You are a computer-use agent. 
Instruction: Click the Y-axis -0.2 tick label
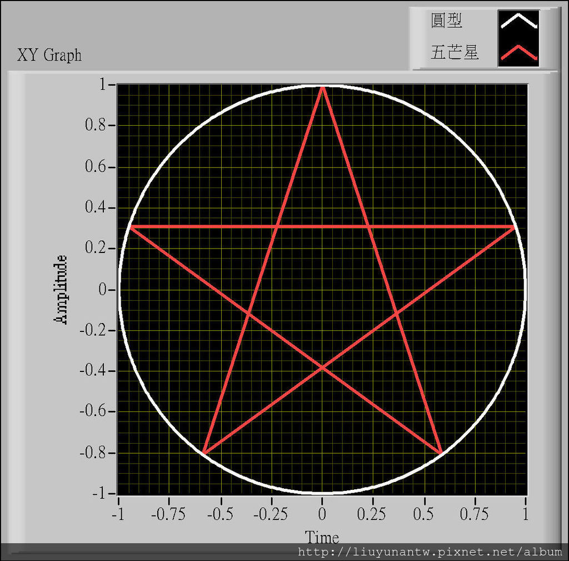click(93, 330)
